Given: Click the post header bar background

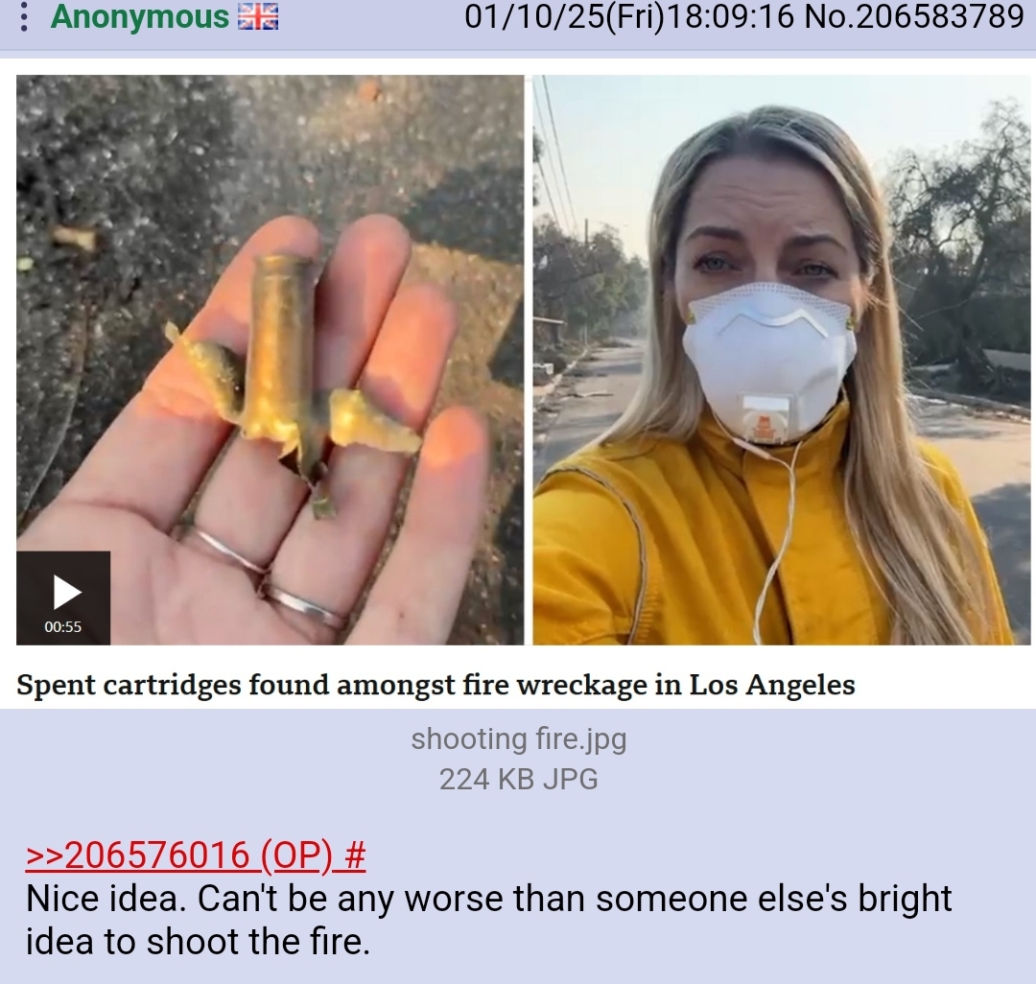Looking at the screenshot, I should [x=370, y=25].
